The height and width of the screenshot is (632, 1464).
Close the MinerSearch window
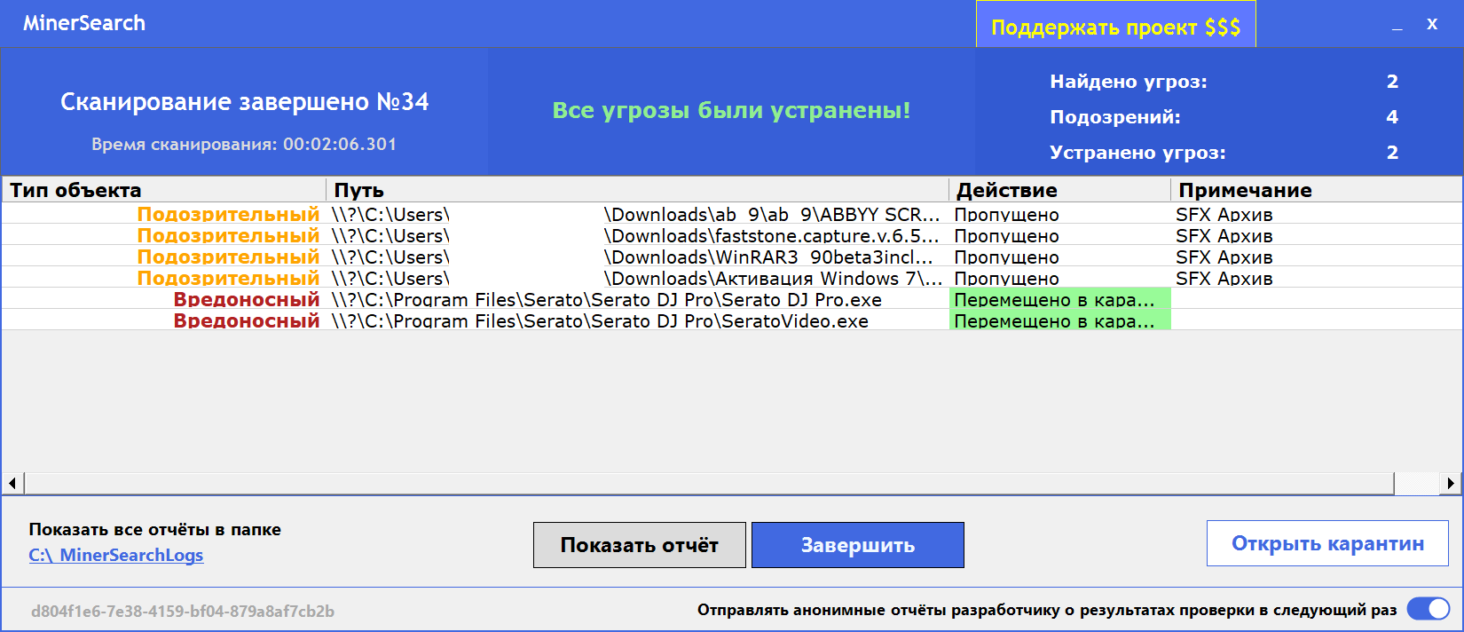pyautogui.click(x=1432, y=25)
